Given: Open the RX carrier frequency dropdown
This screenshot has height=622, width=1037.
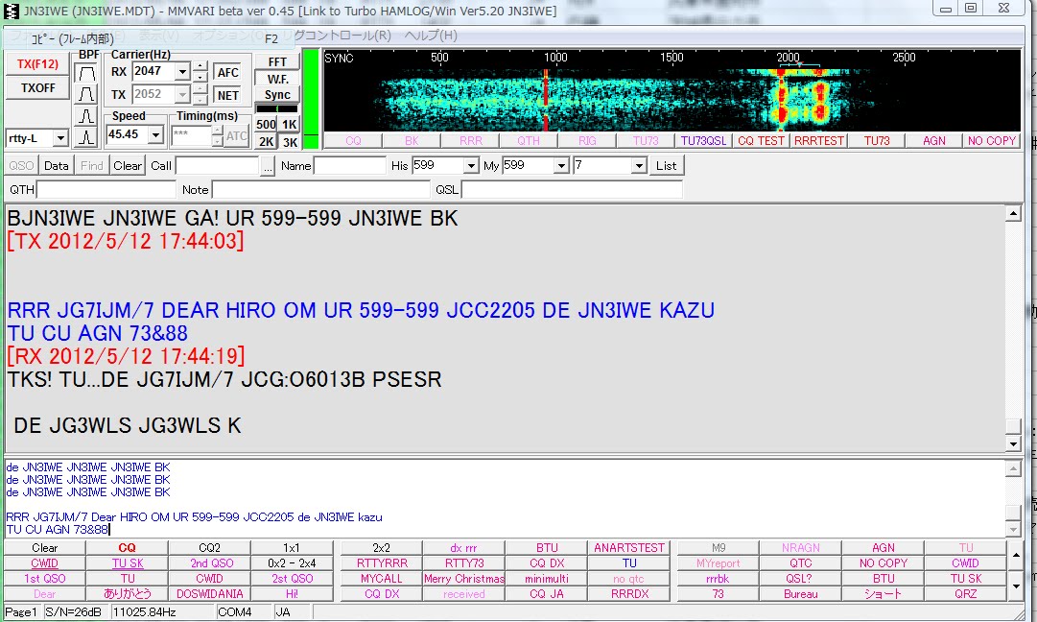Looking at the screenshot, I should tap(183, 71).
